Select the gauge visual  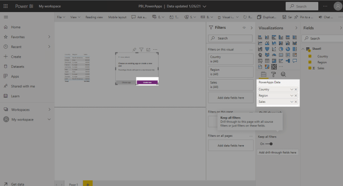(274, 55)
